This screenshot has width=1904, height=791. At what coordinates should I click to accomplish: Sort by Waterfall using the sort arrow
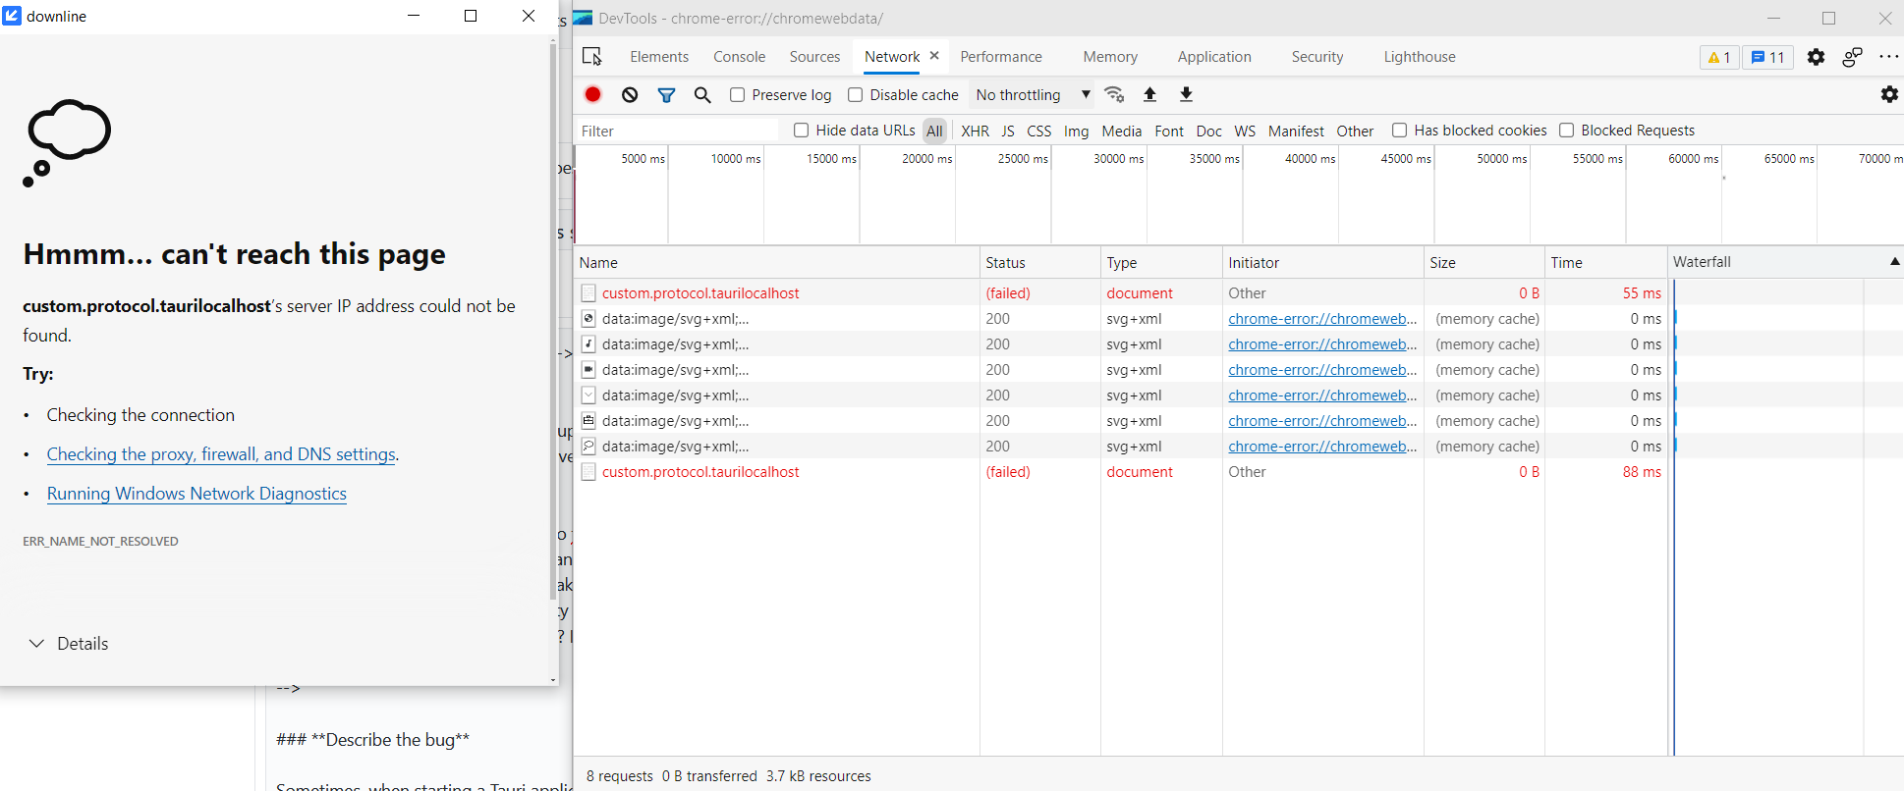[x=1894, y=261]
